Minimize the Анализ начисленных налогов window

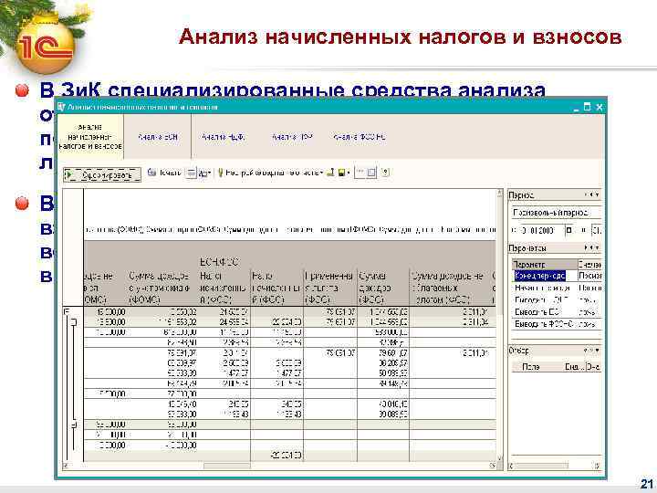point(577,108)
